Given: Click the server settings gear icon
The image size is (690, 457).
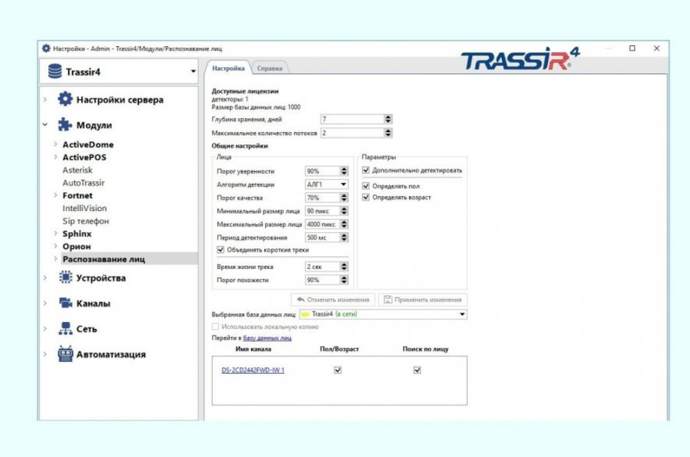Looking at the screenshot, I should pos(65,99).
